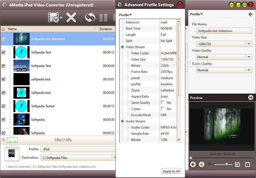Sort the list by Duration column
This screenshot has width=256, height=178.
click(107, 29)
